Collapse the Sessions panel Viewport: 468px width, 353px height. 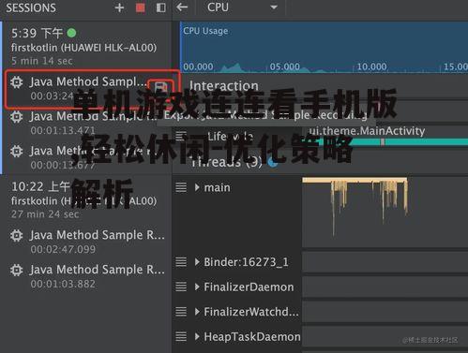160,7
